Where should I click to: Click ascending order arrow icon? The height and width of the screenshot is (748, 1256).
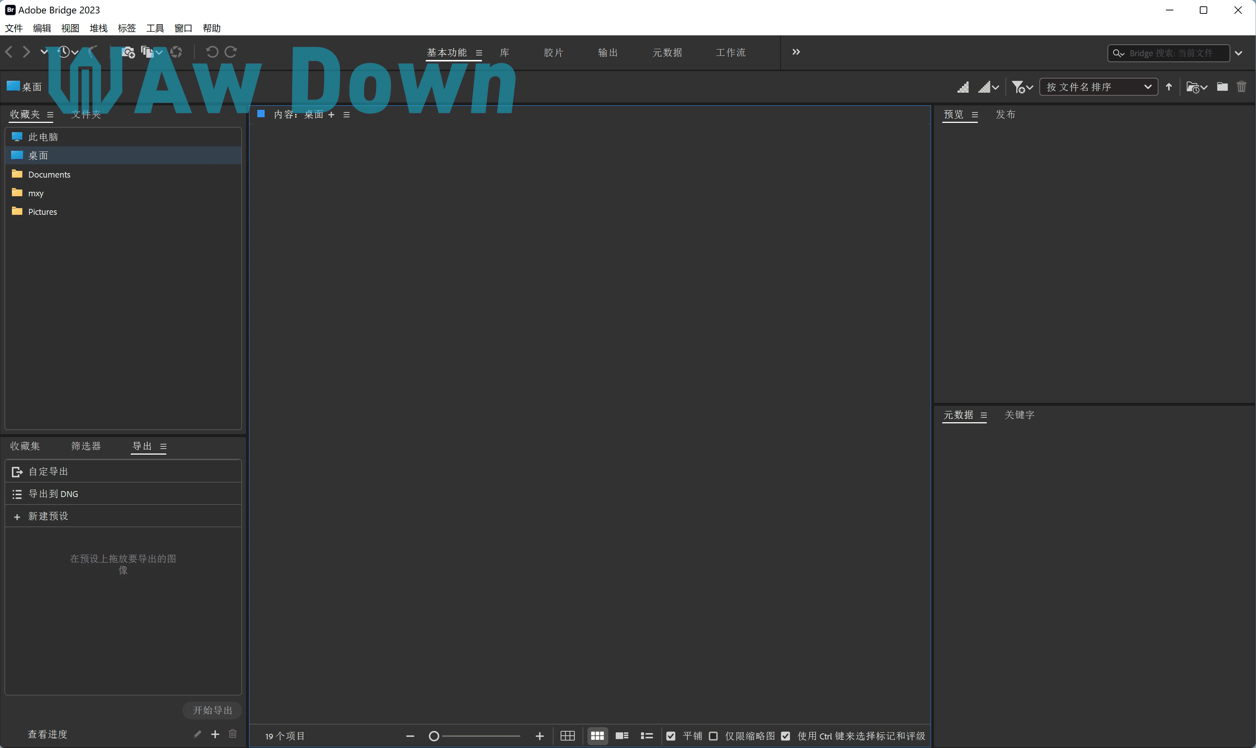1169,87
